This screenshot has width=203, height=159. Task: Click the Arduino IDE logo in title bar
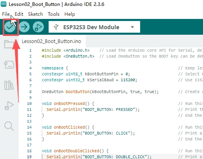(4, 4)
